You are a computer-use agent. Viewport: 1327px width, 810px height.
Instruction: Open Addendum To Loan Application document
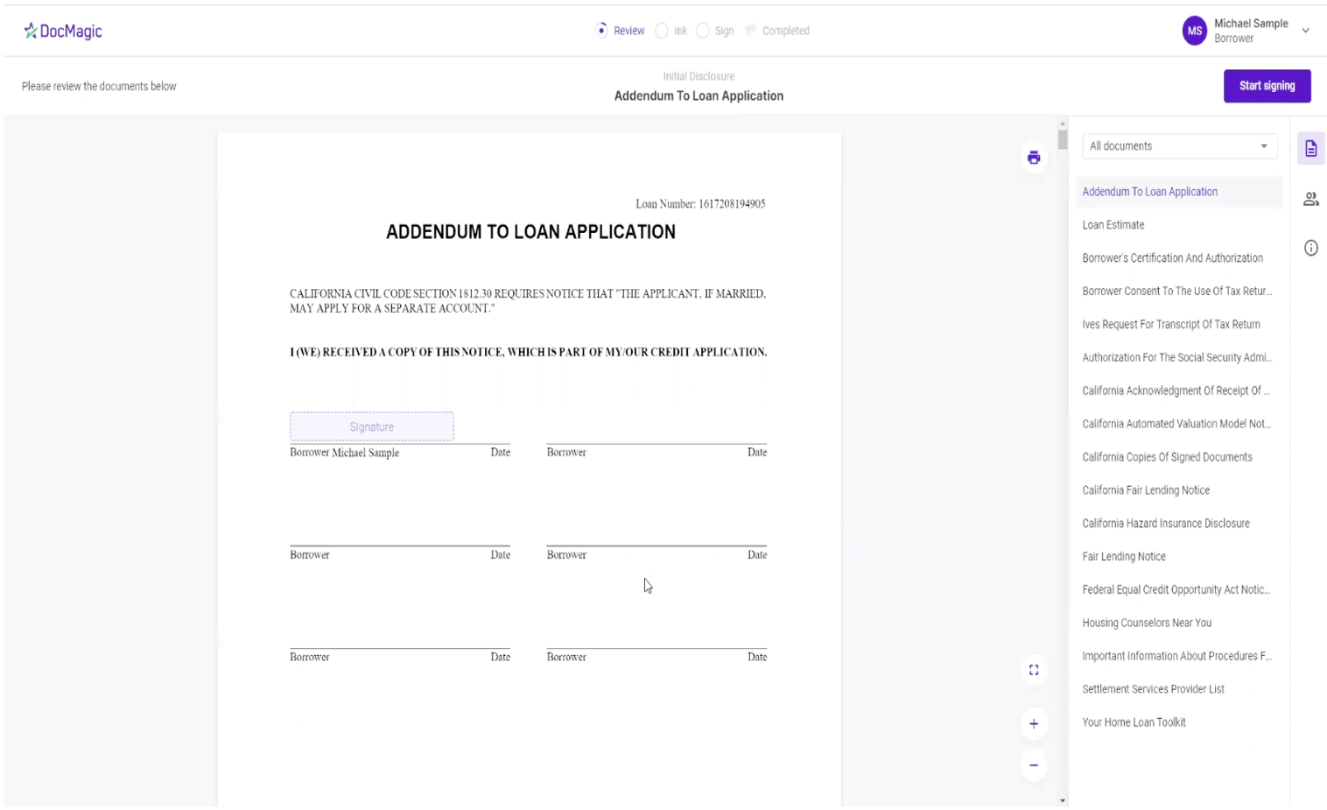pos(1179,192)
